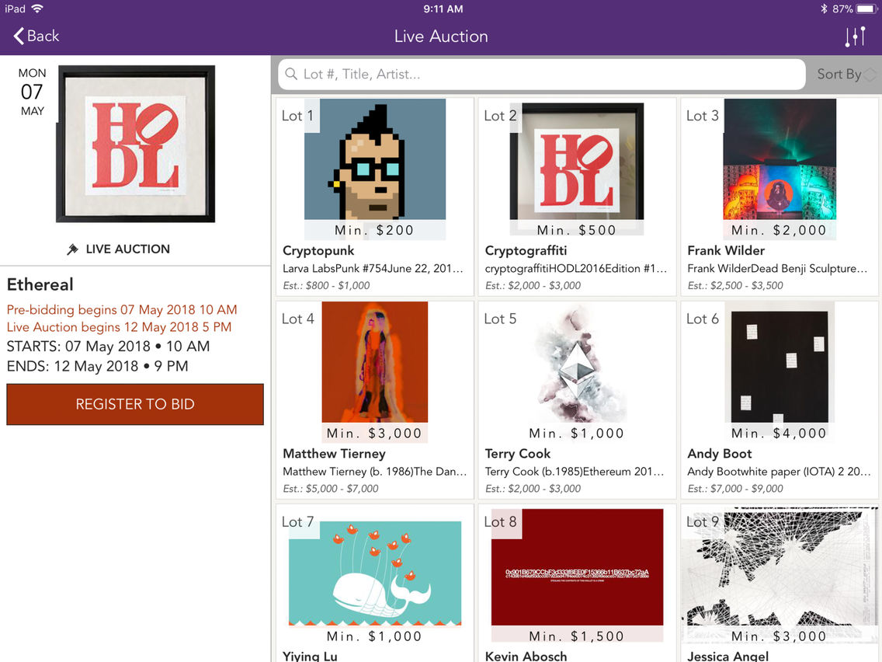Select the Andy Boot lot title
Screen dimensions: 882x662
pos(720,454)
